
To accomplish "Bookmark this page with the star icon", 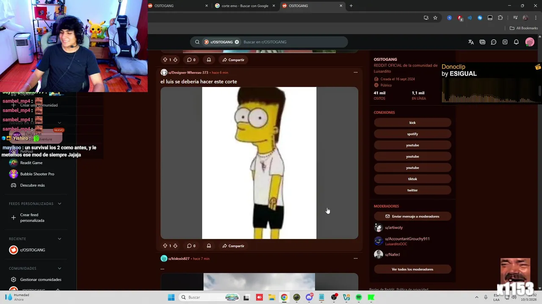I will [435, 18].
